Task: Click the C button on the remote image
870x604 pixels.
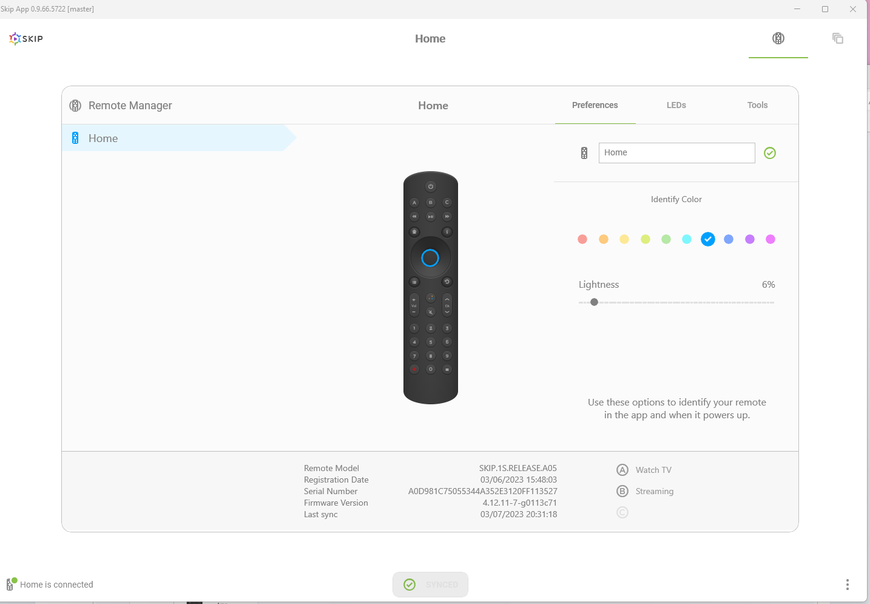Action: [447, 203]
